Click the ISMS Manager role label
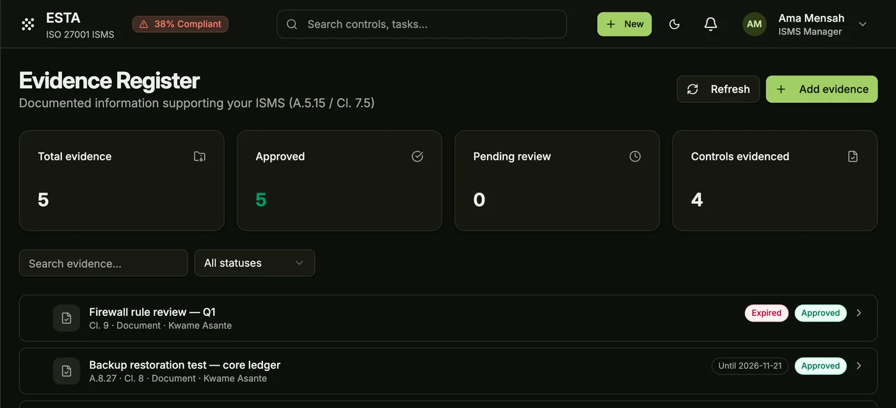 (x=810, y=31)
